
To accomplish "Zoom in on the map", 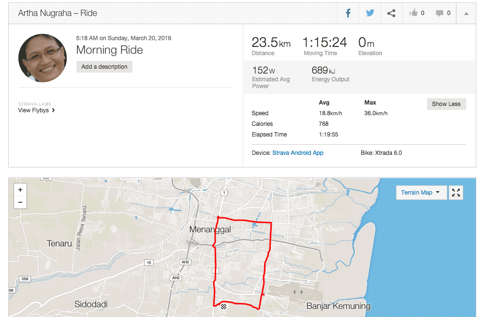I will click(x=20, y=190).
